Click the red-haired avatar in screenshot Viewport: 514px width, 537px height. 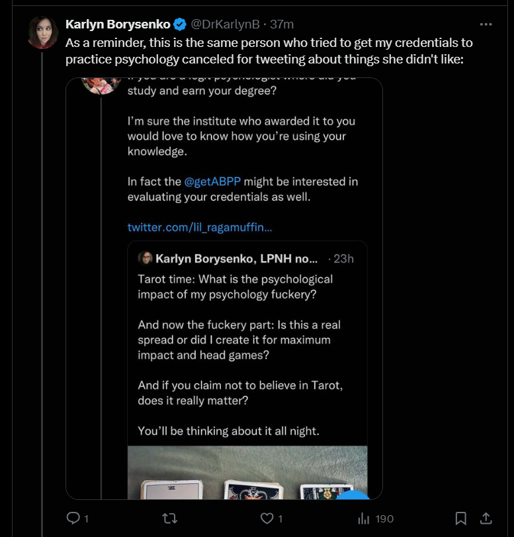101,85
